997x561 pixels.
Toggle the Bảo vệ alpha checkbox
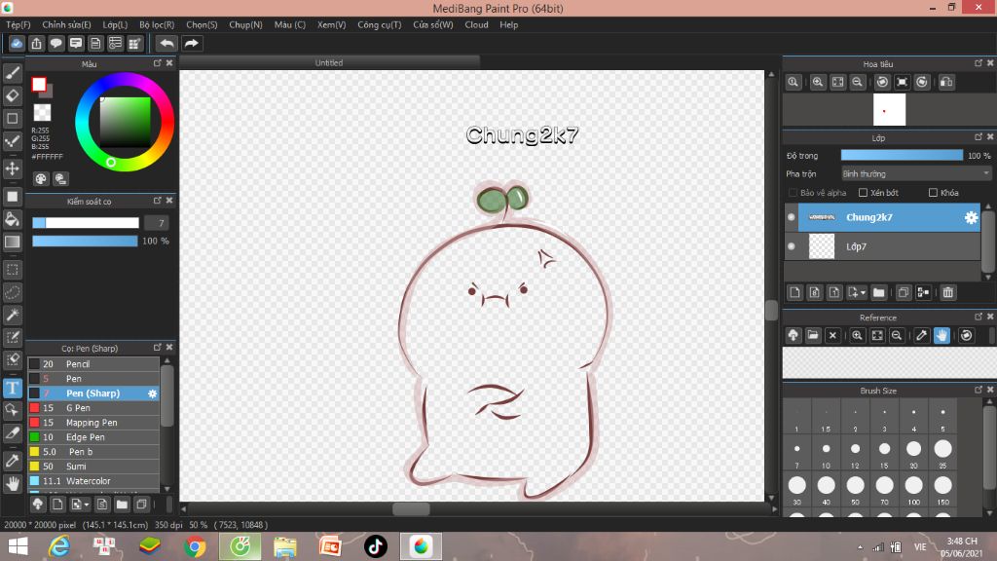[x=793, y=193]
